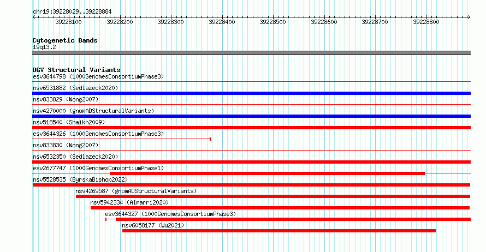Screen dimensions: 486x252
Task: Click the left arrow end of the ruler
Action: tap(34, 17)
